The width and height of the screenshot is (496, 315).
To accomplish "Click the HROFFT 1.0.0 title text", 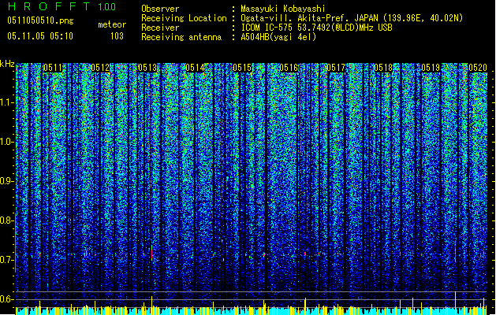I will pyautogui.click(x=62, y=6).
